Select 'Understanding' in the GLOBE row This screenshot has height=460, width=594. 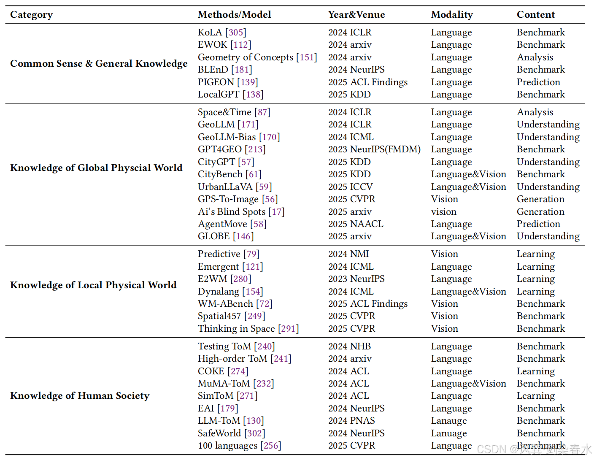coord(548,236)
